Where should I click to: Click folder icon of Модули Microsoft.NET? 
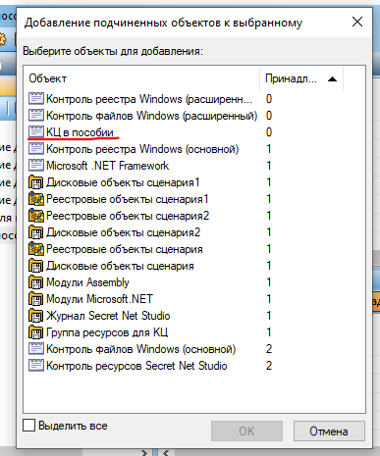tap(36, 299)
